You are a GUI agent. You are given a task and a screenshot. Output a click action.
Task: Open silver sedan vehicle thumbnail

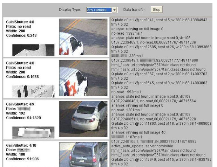(83, 119)
